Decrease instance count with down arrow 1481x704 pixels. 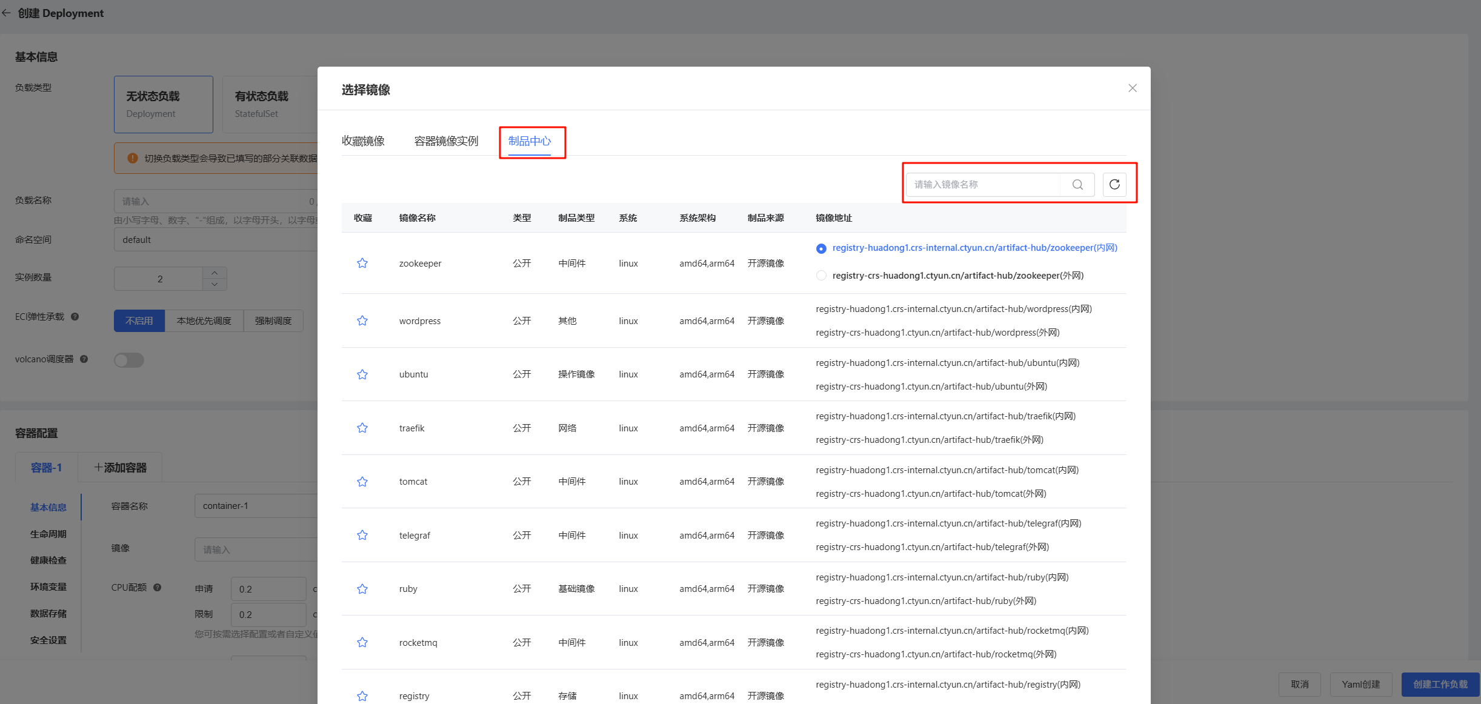pos(215,284)
